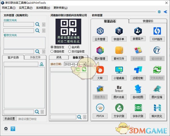Click the settings gear icon

point(6,129)
